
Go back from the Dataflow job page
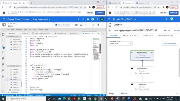point(110,31)
